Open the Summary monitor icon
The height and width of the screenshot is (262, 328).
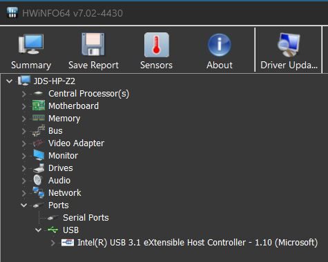click(31, 44)
